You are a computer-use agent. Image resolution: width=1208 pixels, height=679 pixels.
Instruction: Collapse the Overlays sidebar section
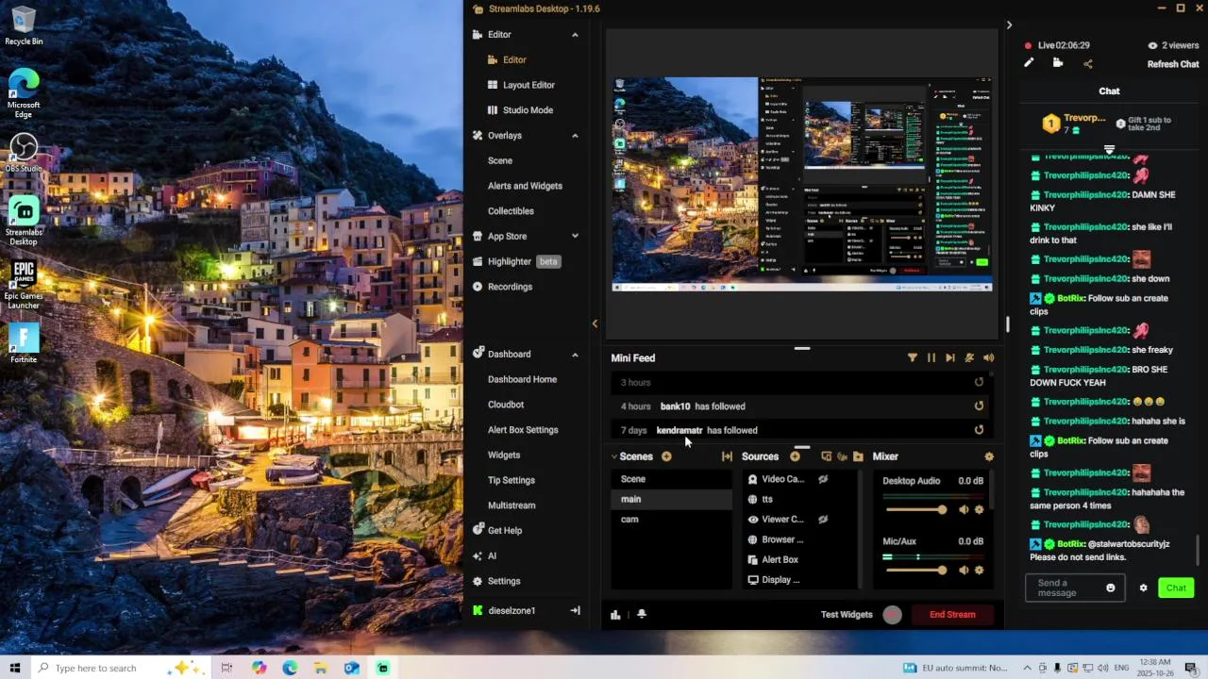575,136
